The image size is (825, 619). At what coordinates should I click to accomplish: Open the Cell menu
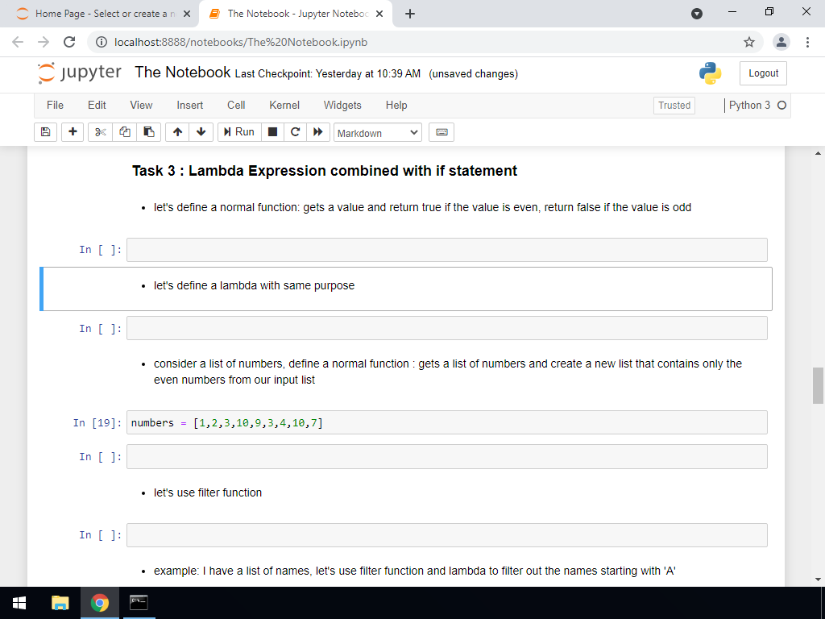coord(236,106)
